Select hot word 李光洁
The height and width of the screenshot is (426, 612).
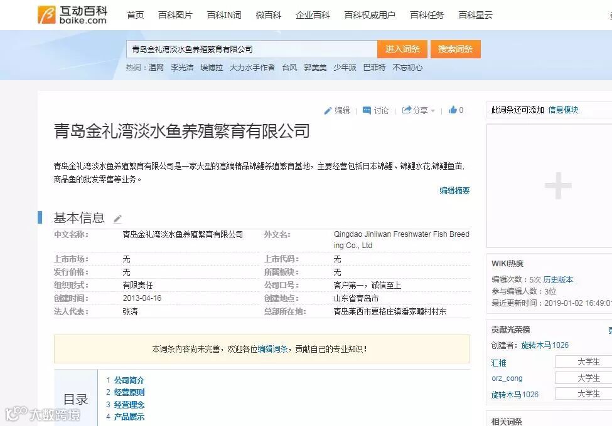pyautogui.click(x=182, y=68)
